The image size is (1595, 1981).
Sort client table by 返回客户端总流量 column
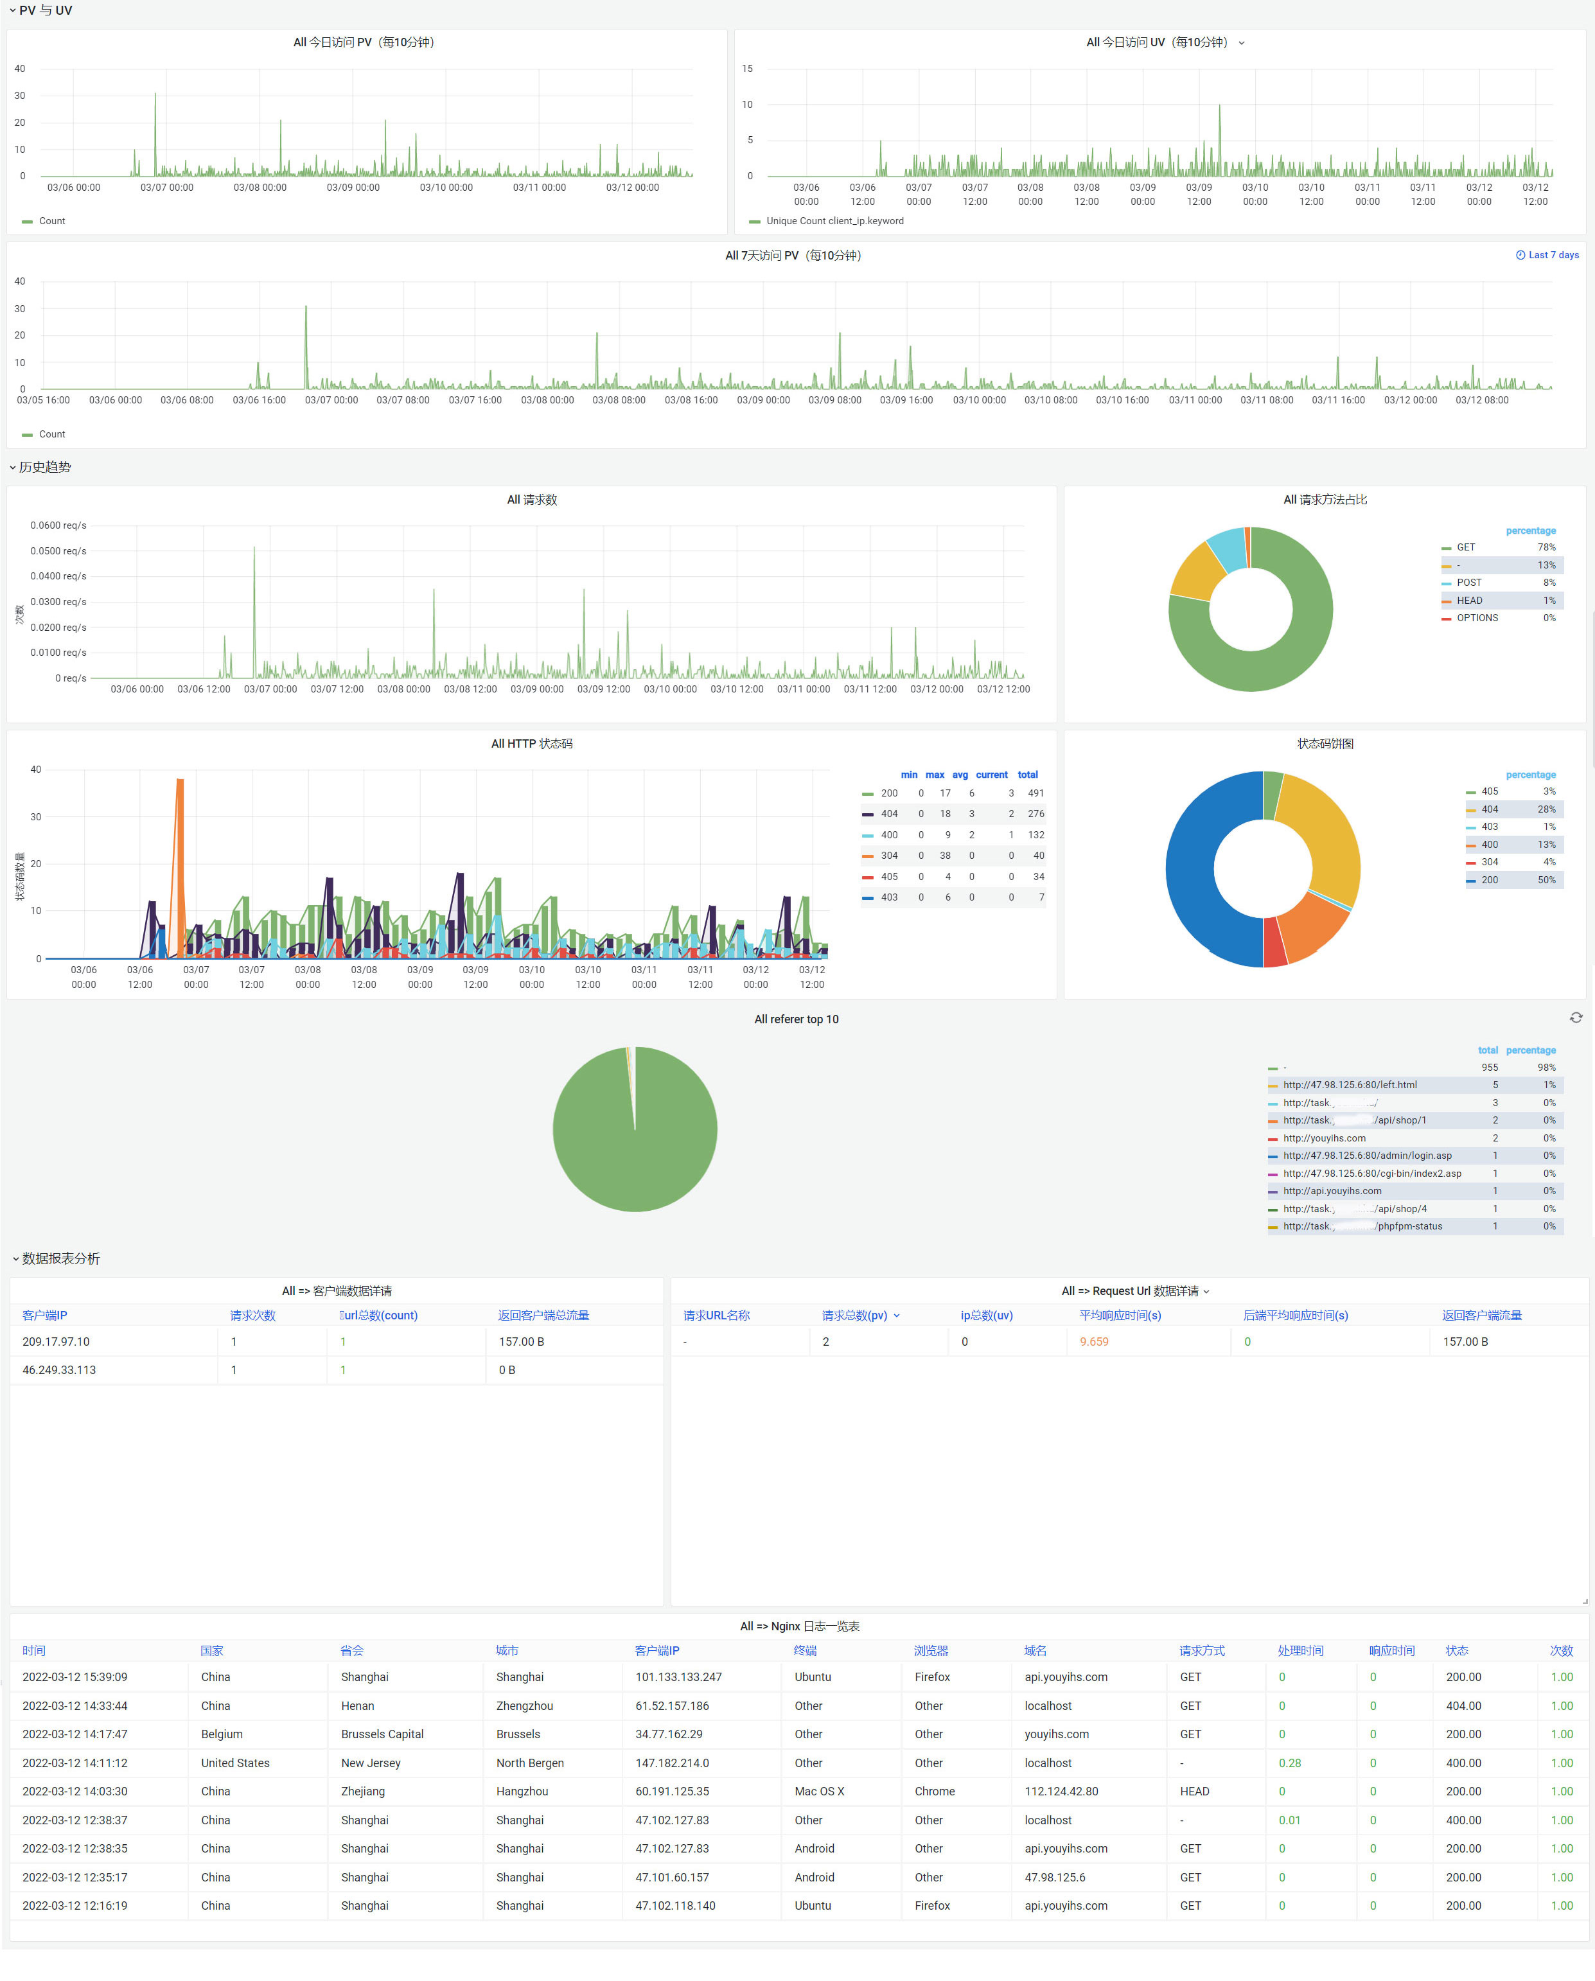tap(544, 1315)
